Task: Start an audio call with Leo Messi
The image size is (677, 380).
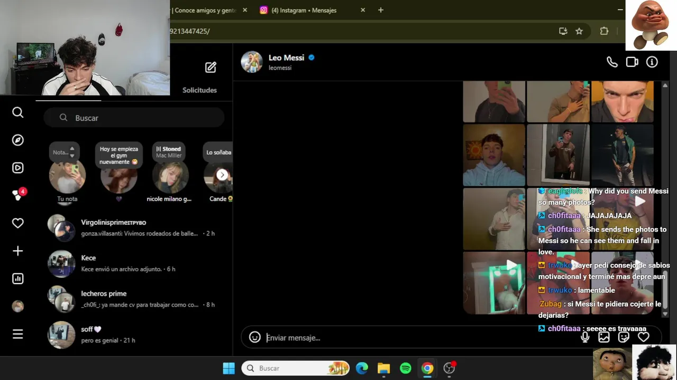Action: coord(612,62)
